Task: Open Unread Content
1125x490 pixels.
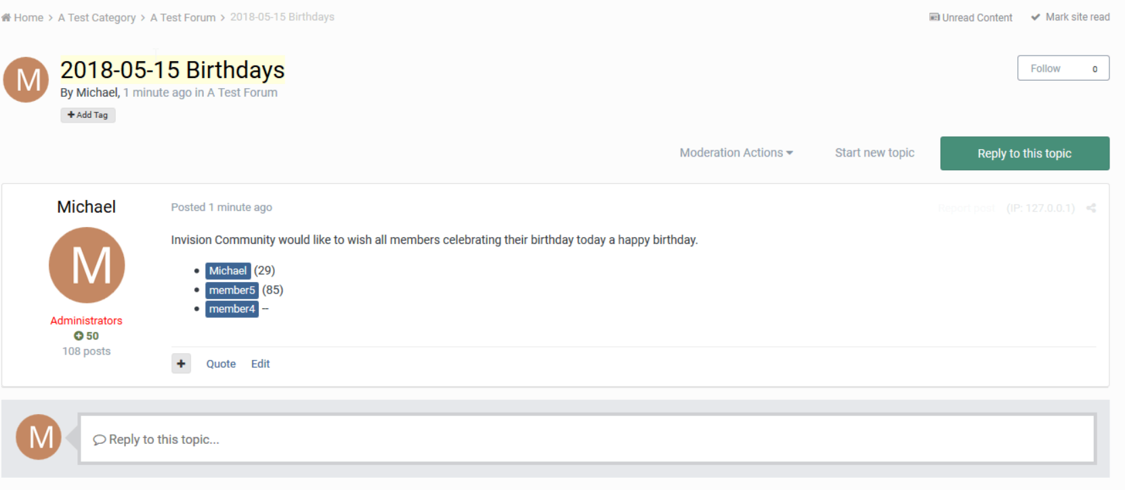Action: pos(971,18)
